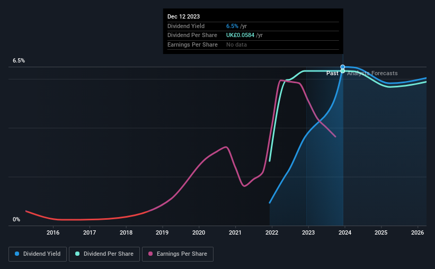Click the Dec 12 2023 tooltip date

183,16
